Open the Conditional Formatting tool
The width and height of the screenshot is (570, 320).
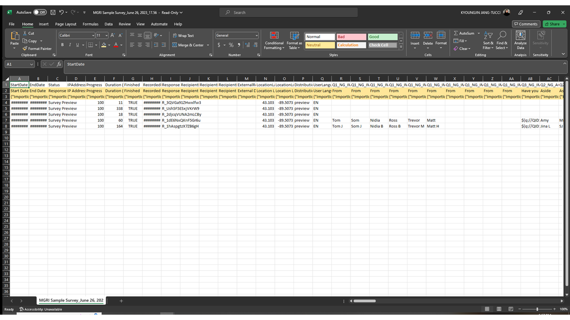point(274,40)
